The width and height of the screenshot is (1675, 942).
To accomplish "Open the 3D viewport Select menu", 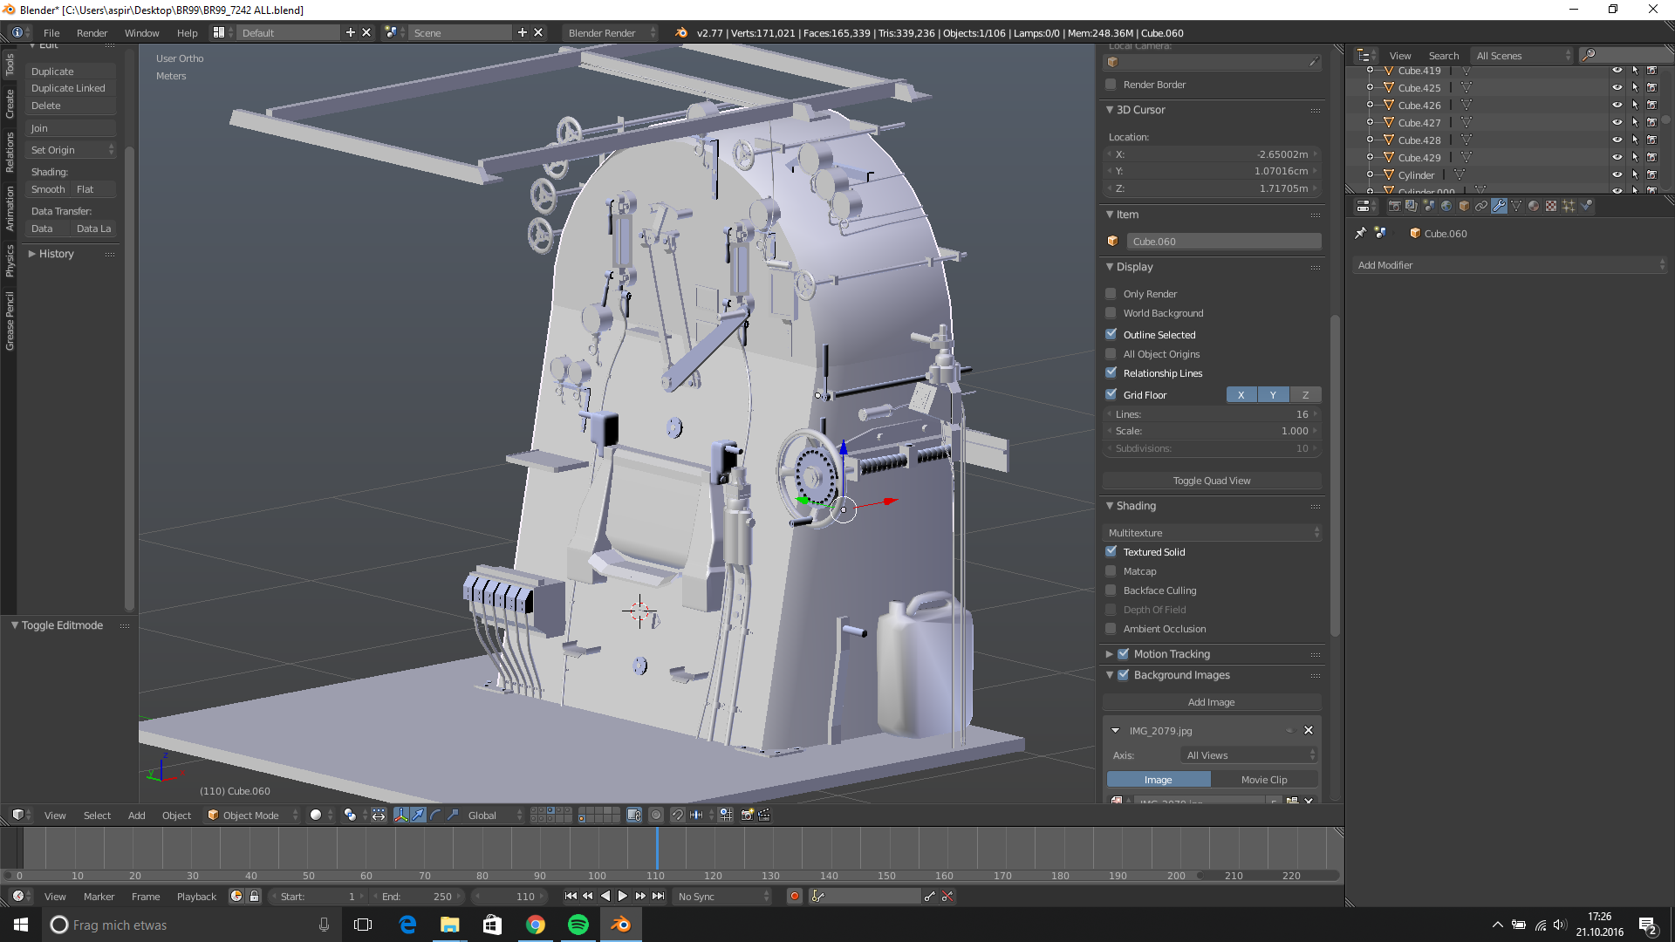I will point(97,816).
